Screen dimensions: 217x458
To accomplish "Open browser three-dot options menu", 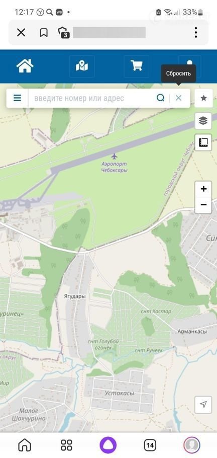I will pyautogui.click(x=196, y=32).
